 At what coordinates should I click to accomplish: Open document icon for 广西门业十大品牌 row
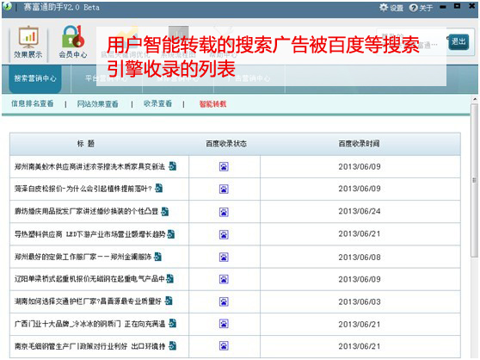tap(172, 323)
